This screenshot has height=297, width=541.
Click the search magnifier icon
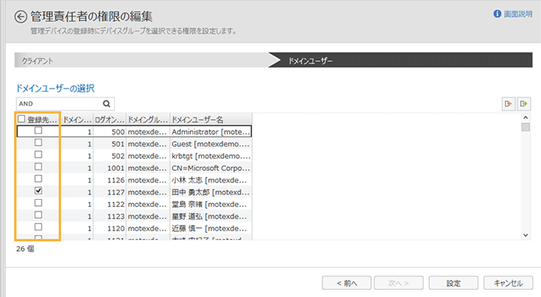[106, 103]
